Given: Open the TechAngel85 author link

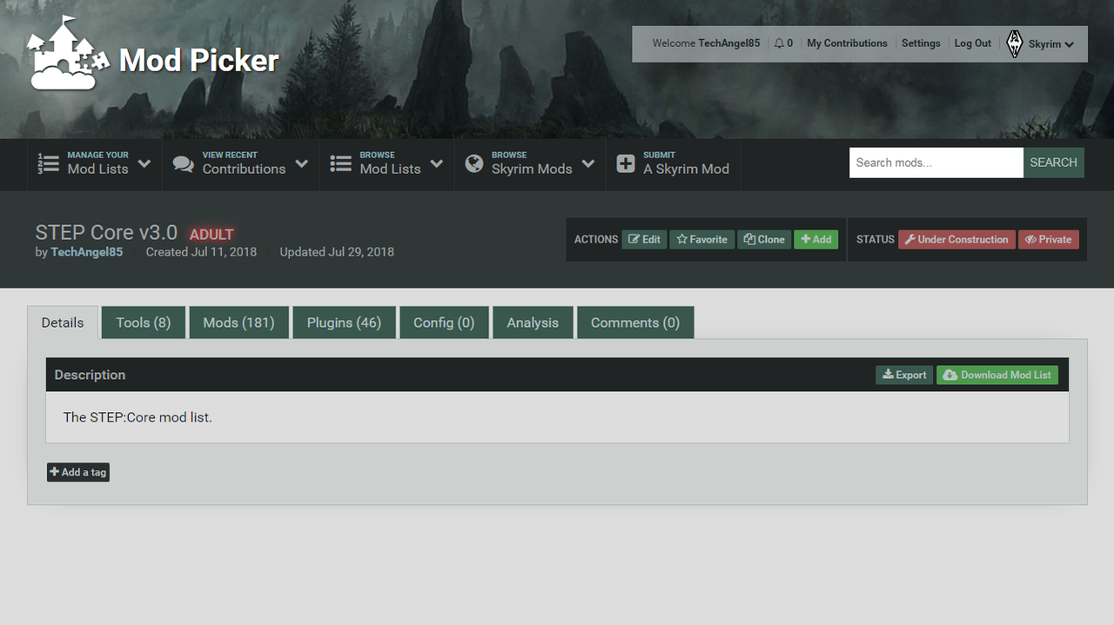Looking at the screenshot, I should coord(87,252).
